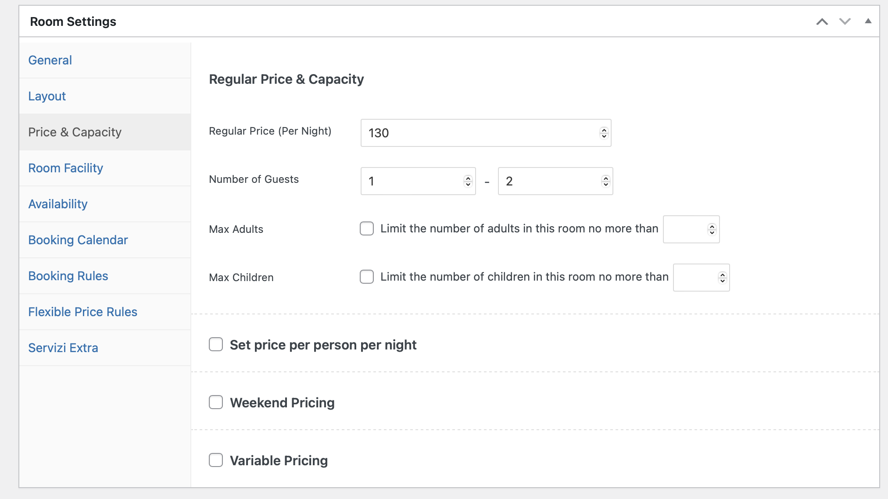Click the minimum guests stepper arrows
The height and width of the screenshot is (499, 888).
(468, 181)
